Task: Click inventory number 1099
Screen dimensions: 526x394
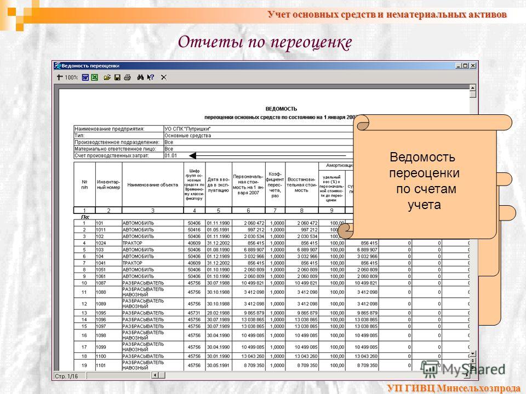Action: pyautogui.click(x=101, y=347)
